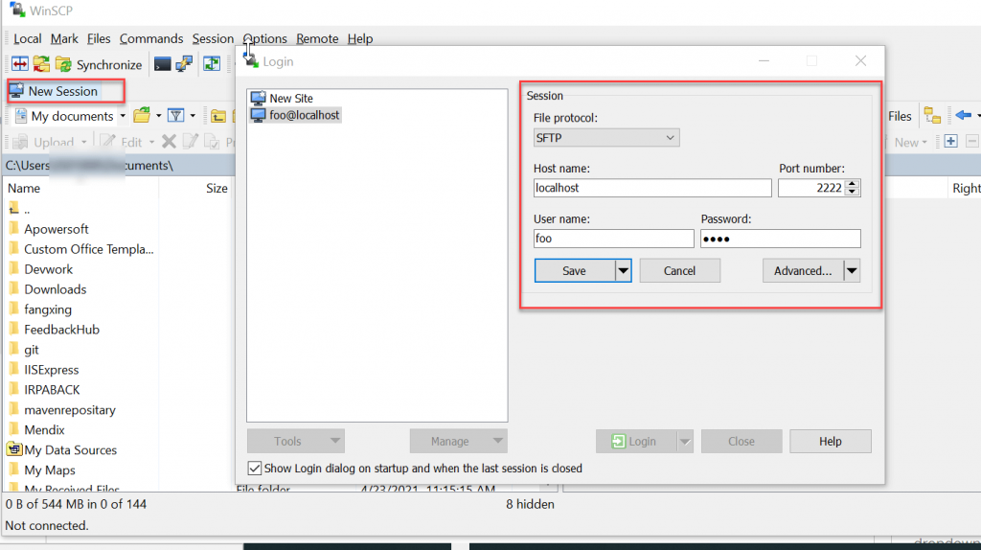981x550 pixels.
Task: Click the My documents drive icon
Action: pos(21,116)
